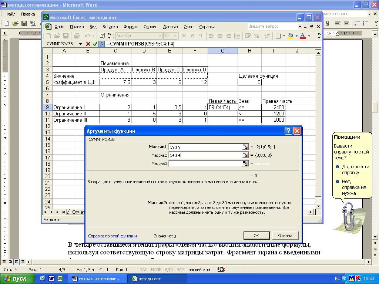379x284 pixels.
Task: Click the Percent style icon
Action: click(x=256, y=36)
